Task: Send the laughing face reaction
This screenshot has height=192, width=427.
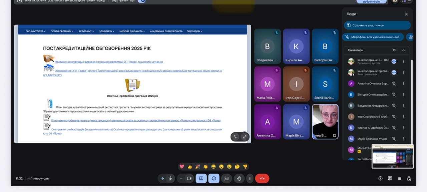Action: point(213,167)
